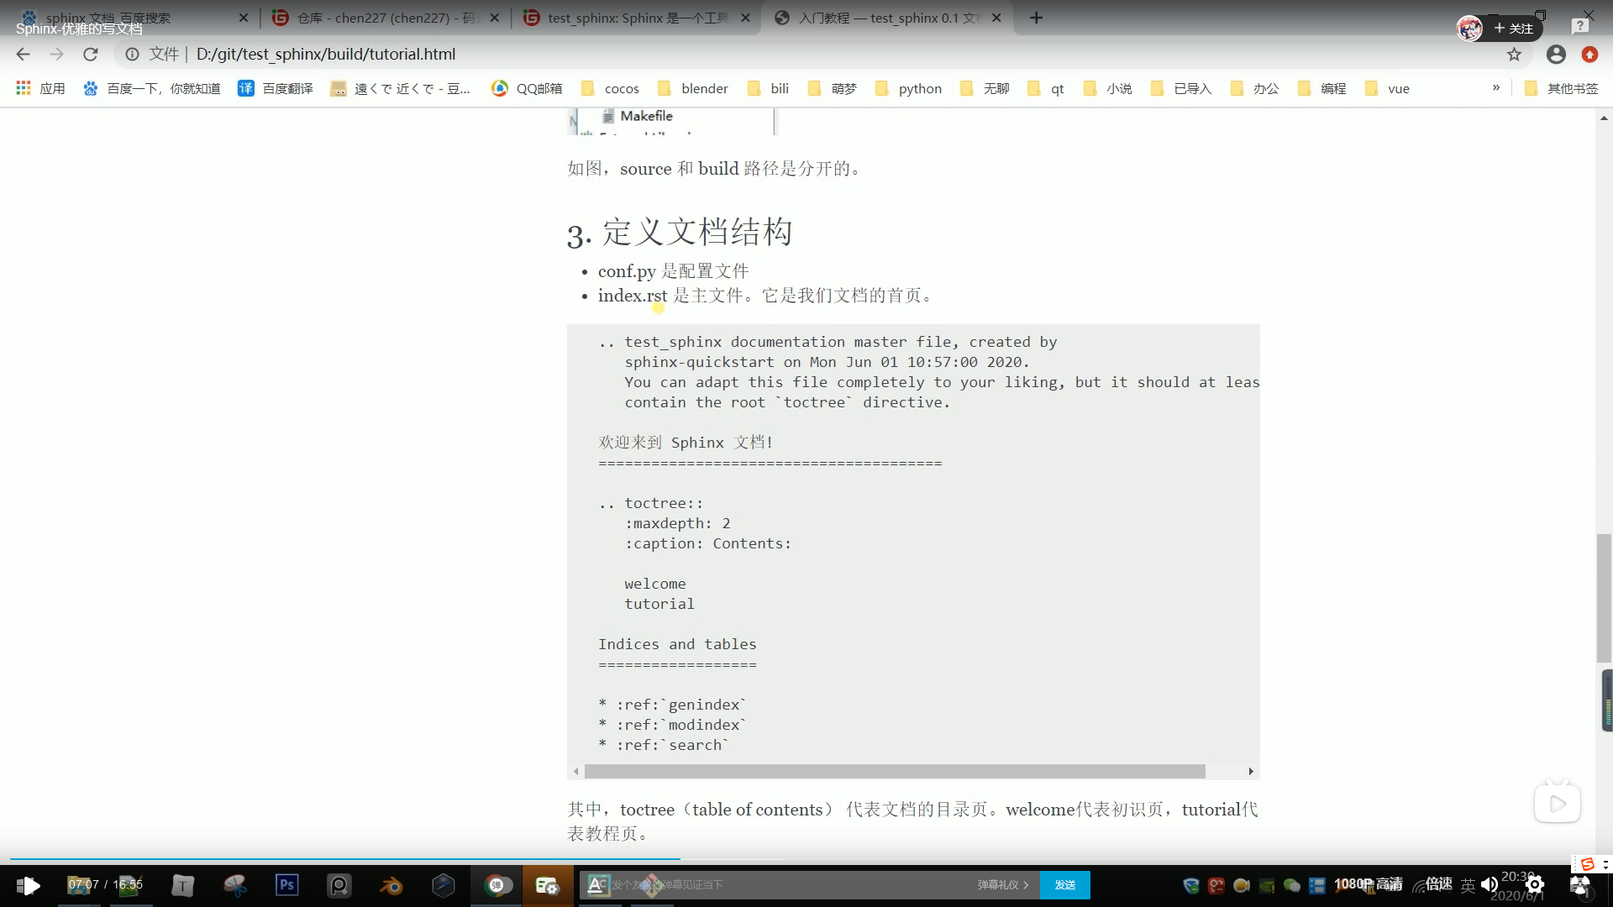Viewport: 1613px width, 907px height.
Task: Bookmark this page with the star
Action: click(1515, 55)
